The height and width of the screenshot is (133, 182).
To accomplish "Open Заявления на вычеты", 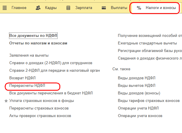I will pos(29,55).
